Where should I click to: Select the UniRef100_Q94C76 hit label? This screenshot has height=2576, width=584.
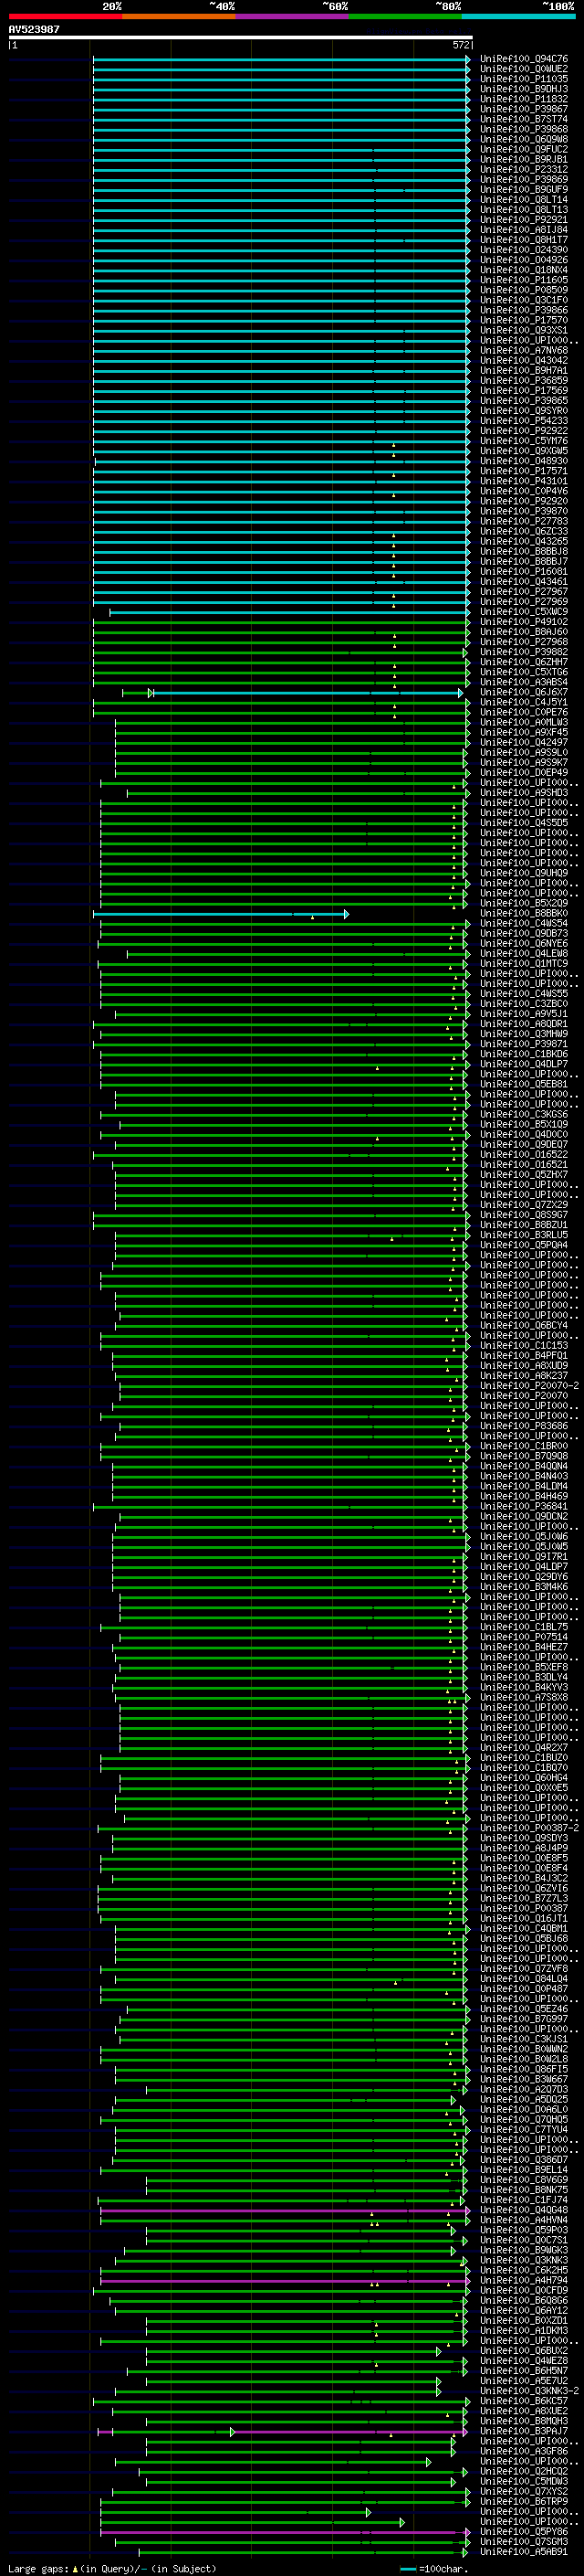[x=524, y=59]
